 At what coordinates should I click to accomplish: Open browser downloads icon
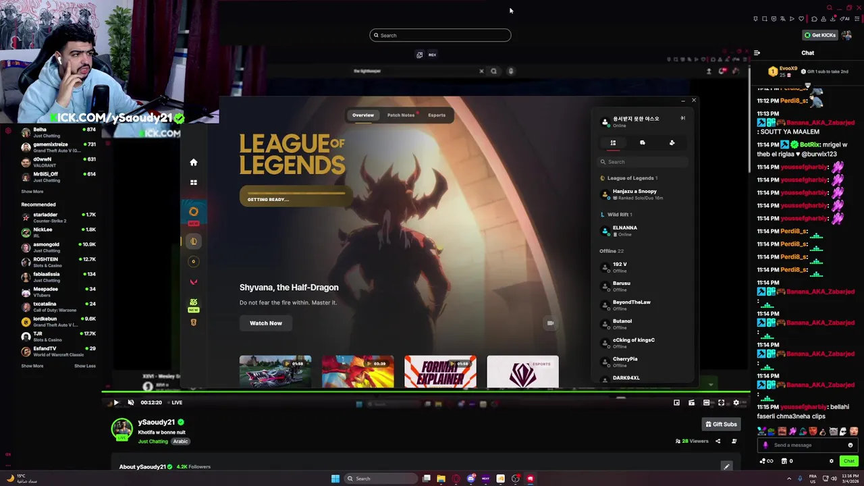pyautogui.click(x=832, y=19)
